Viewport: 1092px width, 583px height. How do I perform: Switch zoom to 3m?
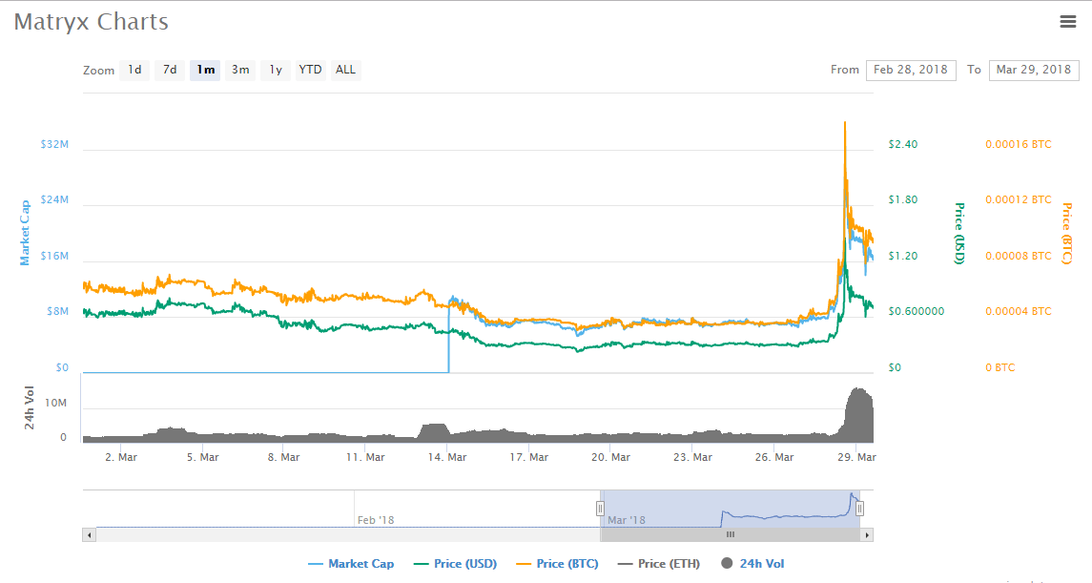pyautogui.click(x=240, y=70)
